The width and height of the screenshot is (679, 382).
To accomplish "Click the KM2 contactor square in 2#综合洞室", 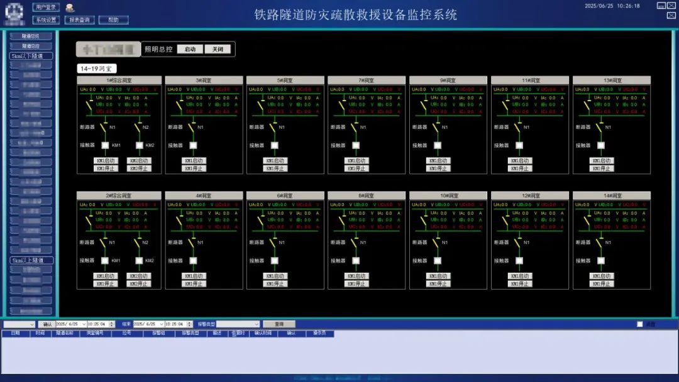I will (x=140, y=261).
